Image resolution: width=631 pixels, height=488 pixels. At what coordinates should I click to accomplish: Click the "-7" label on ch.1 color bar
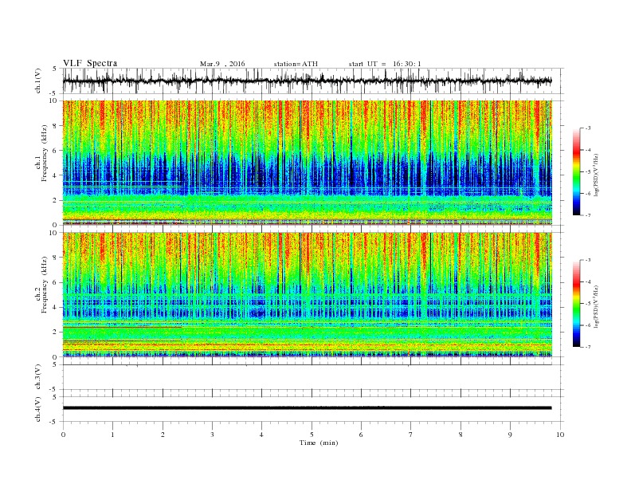pos(588,215)
